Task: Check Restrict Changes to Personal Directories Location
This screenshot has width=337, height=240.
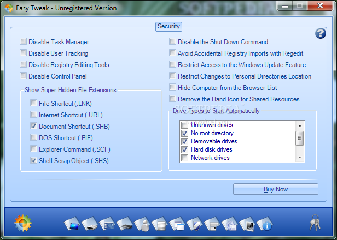Action: pos(172,75)
